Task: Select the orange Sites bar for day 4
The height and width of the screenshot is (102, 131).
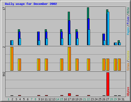Action: pos(20,65)
